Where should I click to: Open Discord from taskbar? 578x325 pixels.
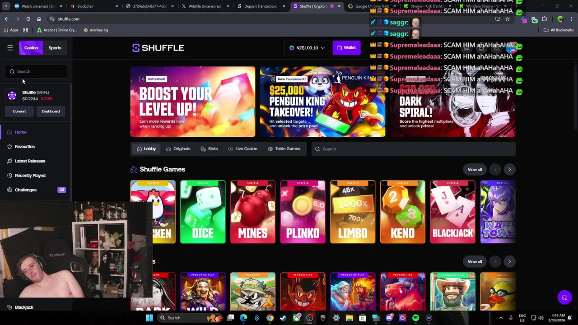(389, 318)
